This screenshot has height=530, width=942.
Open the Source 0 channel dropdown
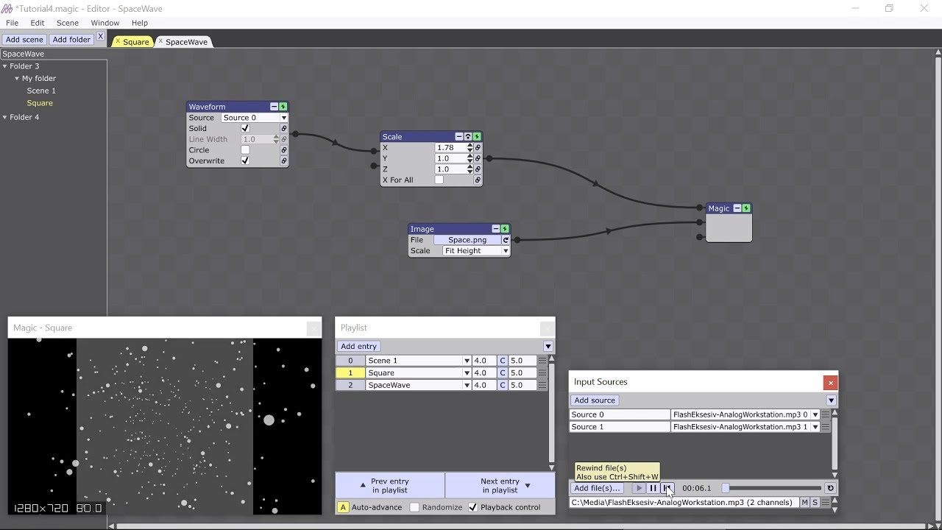pyautogui.click(x=815, y=415)
